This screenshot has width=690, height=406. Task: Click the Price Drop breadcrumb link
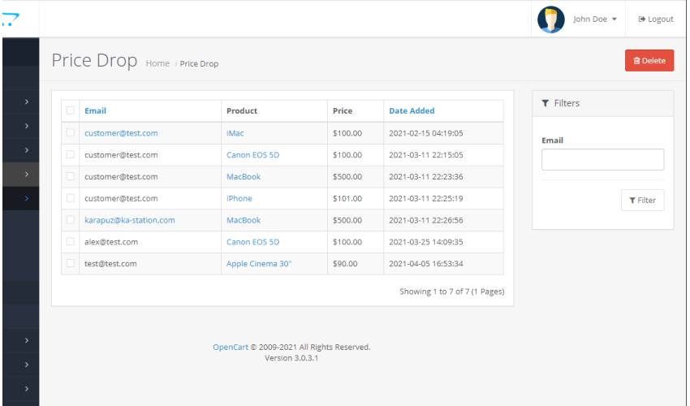[x=199, y=63]
